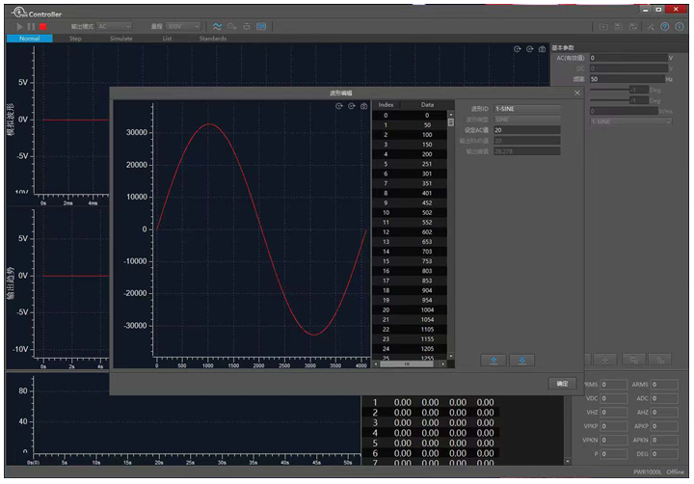Click the Data column header

(427, 105)
